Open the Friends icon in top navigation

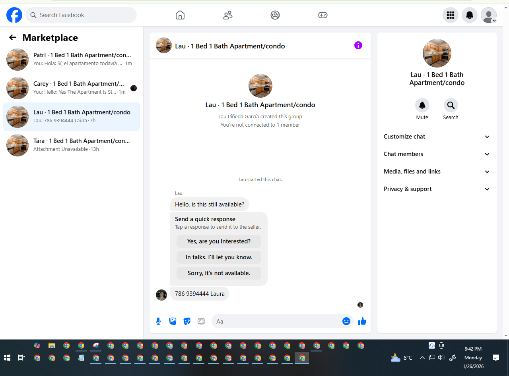point(228,15)
